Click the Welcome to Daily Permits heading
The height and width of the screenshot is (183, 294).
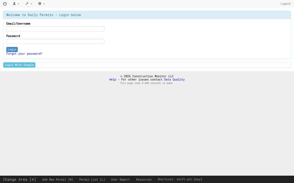pyautogui.click(x=44, y=15)
